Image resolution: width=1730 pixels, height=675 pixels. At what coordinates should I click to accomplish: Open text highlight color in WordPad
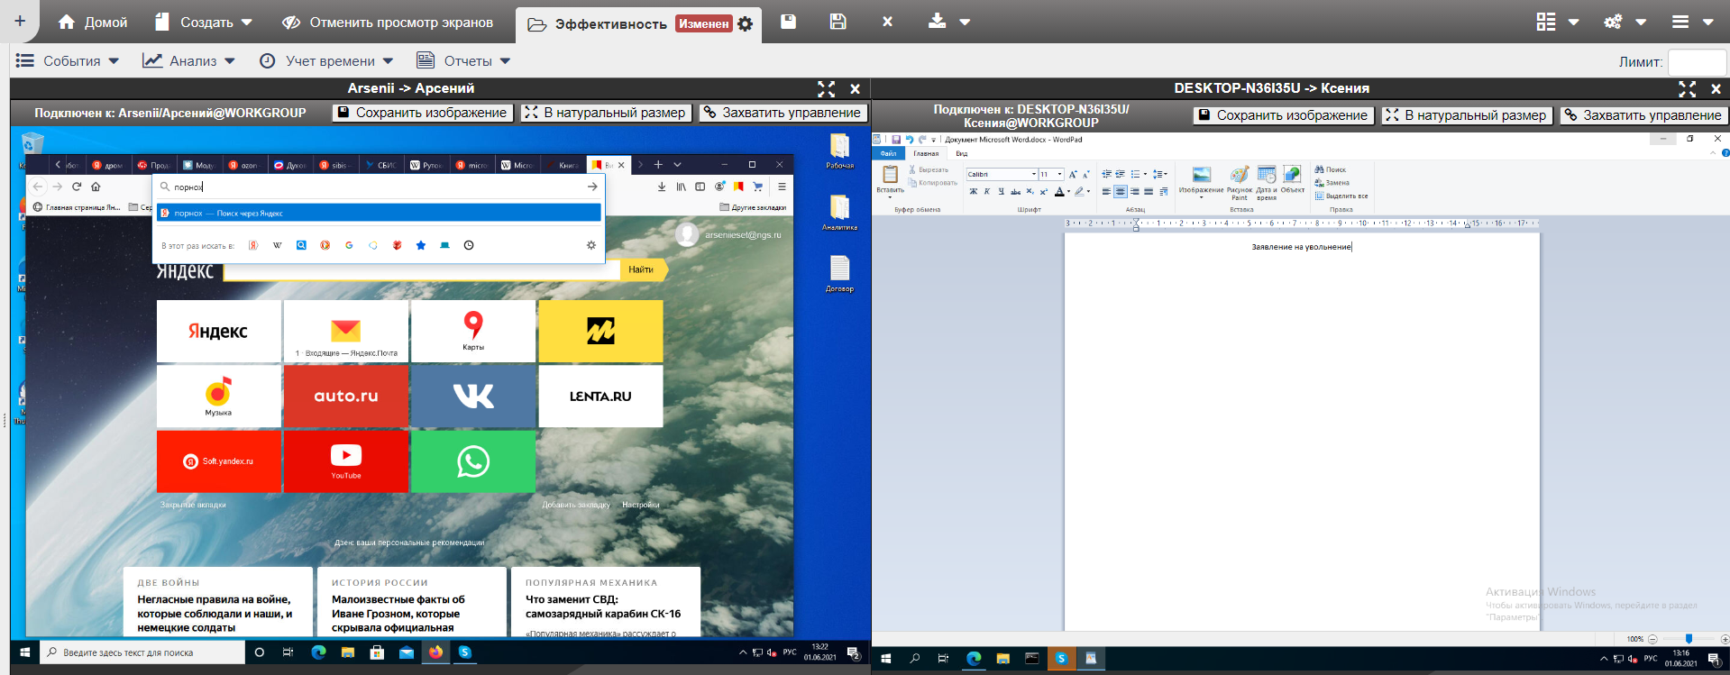click(x=1082, y=191)
